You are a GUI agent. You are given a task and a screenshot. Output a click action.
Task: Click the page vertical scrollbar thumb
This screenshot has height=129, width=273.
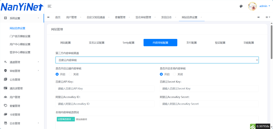[271, 42]
